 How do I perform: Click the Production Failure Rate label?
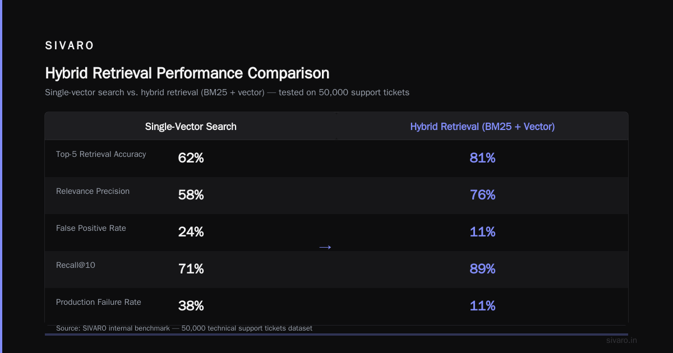tap(99, 302)
